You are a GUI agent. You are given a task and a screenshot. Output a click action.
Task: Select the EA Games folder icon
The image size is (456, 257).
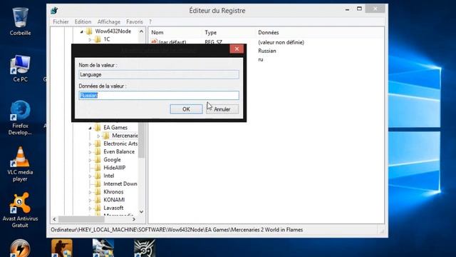click(x=98, y=128)
